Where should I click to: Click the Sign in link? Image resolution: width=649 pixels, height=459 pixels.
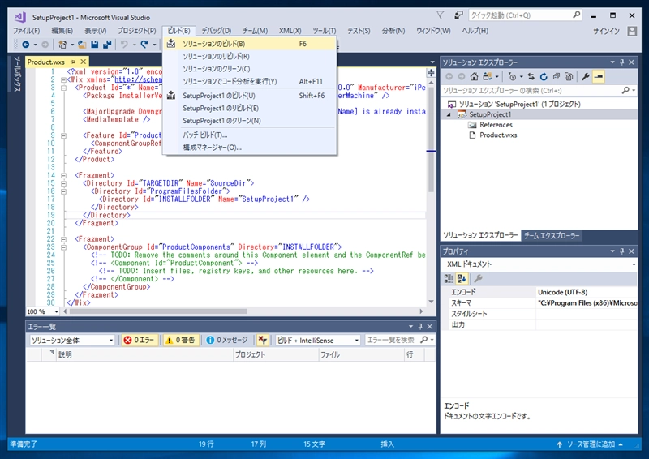click(x=606, y=31)
